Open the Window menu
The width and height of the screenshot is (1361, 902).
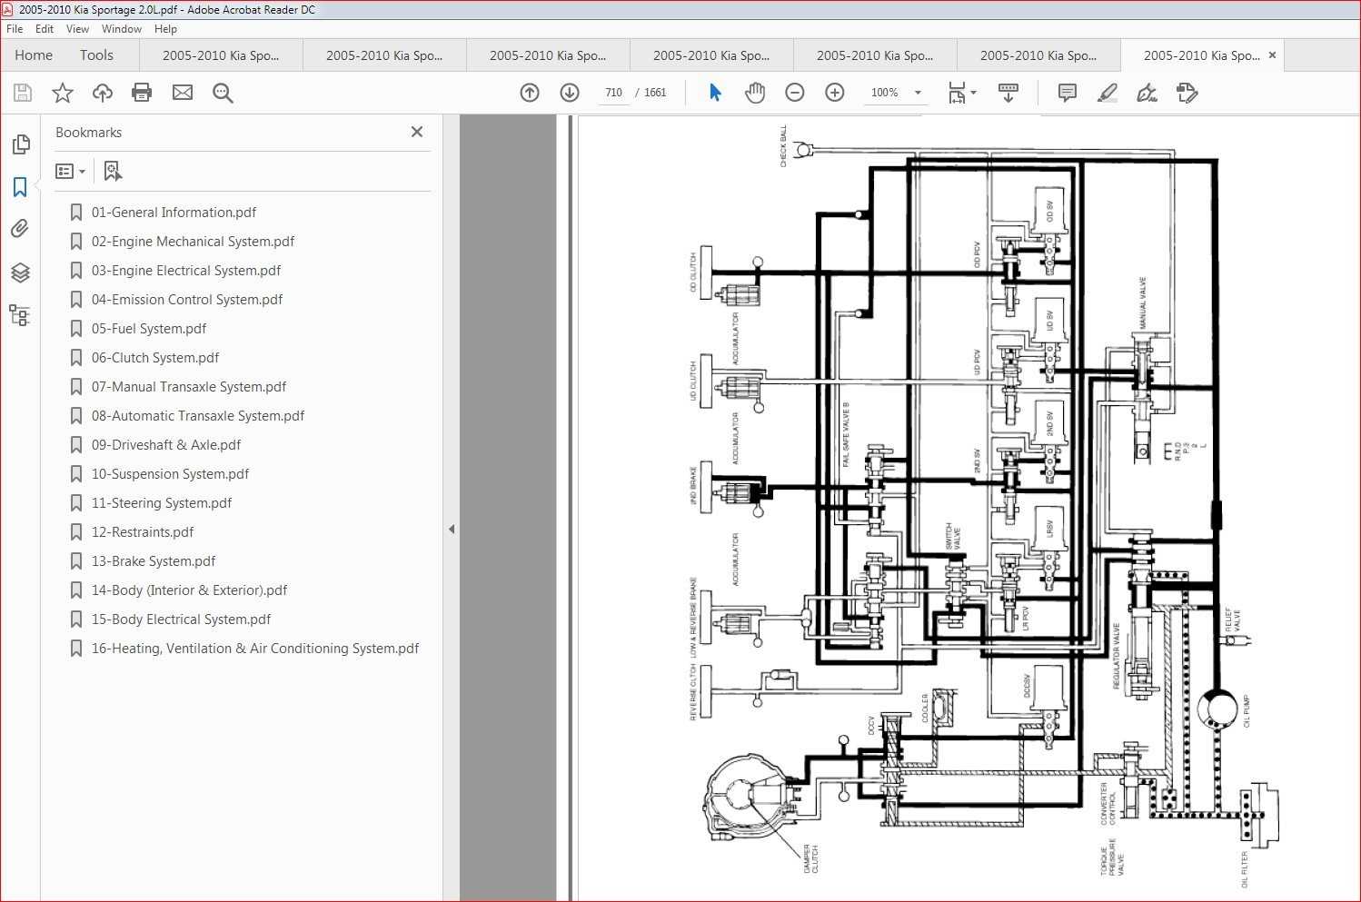pos(122,29)
